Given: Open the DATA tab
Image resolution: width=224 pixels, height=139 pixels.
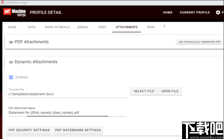Looking at the screenshot, I should click(32, 27).
